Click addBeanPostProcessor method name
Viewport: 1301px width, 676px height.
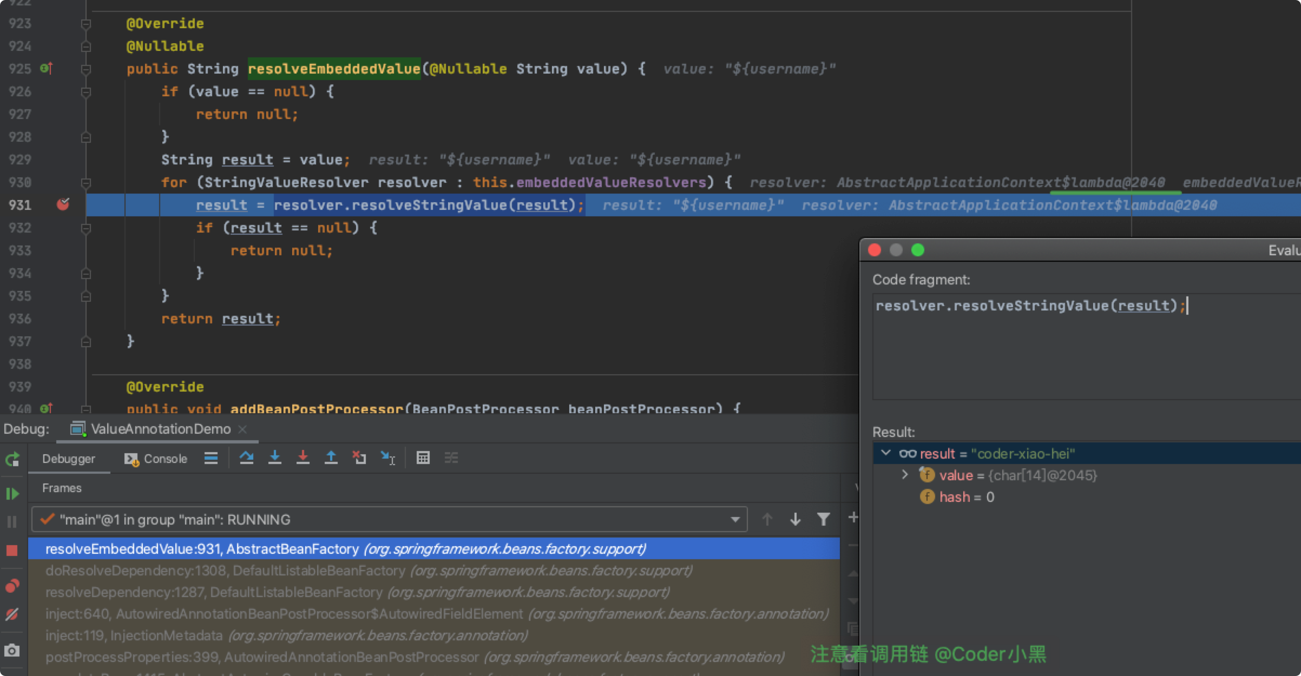tap(317, 408)
